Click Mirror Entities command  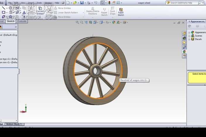coord(63,8)
